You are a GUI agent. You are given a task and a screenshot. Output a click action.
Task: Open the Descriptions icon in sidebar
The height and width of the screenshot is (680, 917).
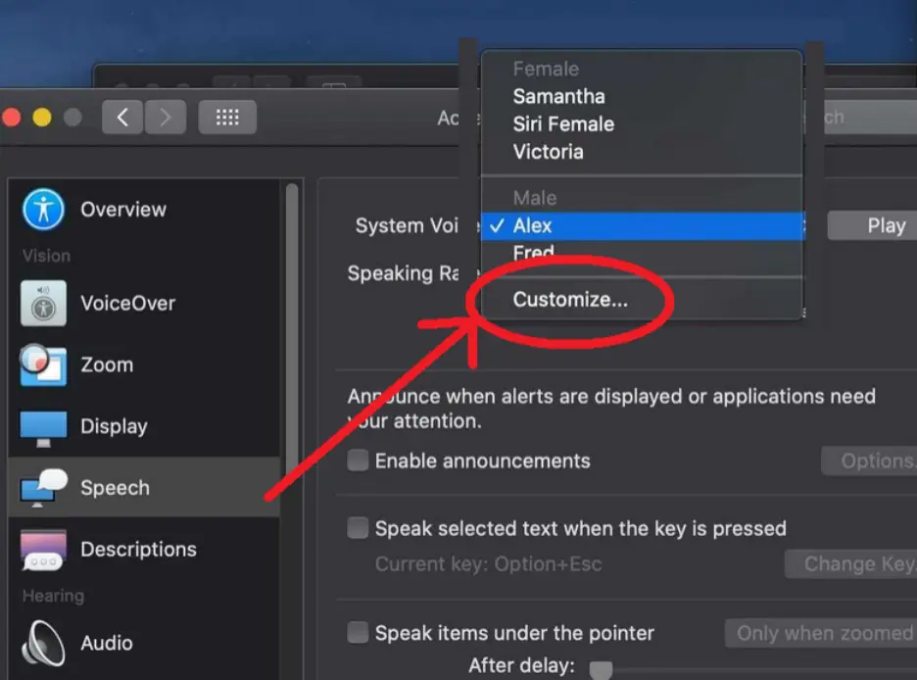pyautogui.click(x=43, y=550)
